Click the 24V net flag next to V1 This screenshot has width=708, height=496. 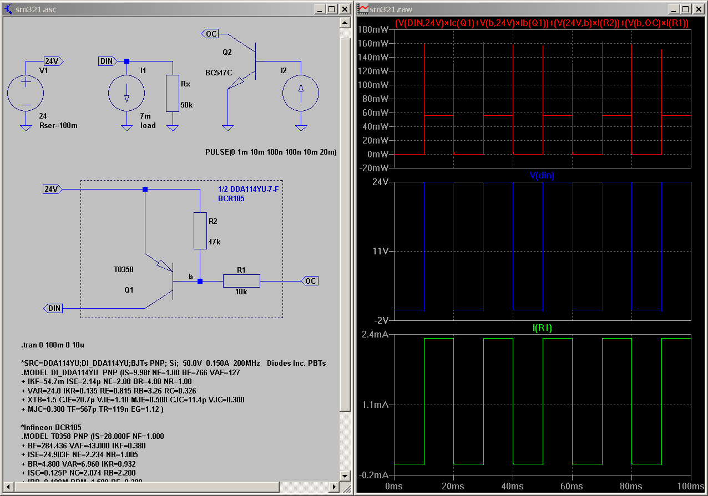pos(54,61)
